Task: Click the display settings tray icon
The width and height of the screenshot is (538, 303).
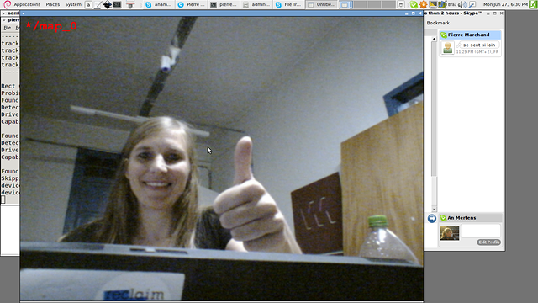Action: coord(433,4)
